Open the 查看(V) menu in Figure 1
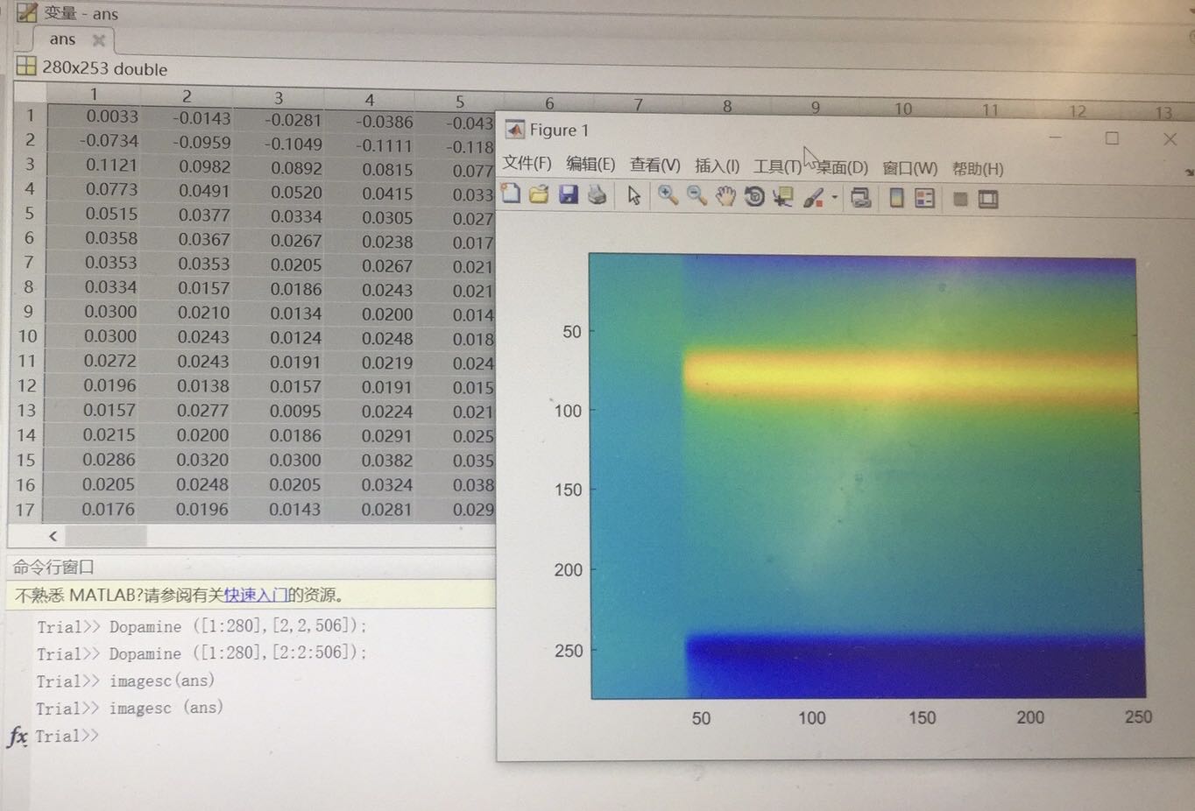Viewport: 1195px width, 811px height. [x=654, y=166]
